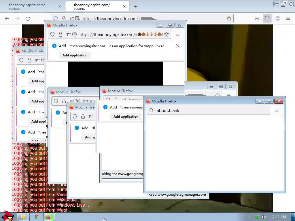This screenshot has height=221, width=295.
Task: Click Firefox taskbar button
Action: (x=48, y=217)
